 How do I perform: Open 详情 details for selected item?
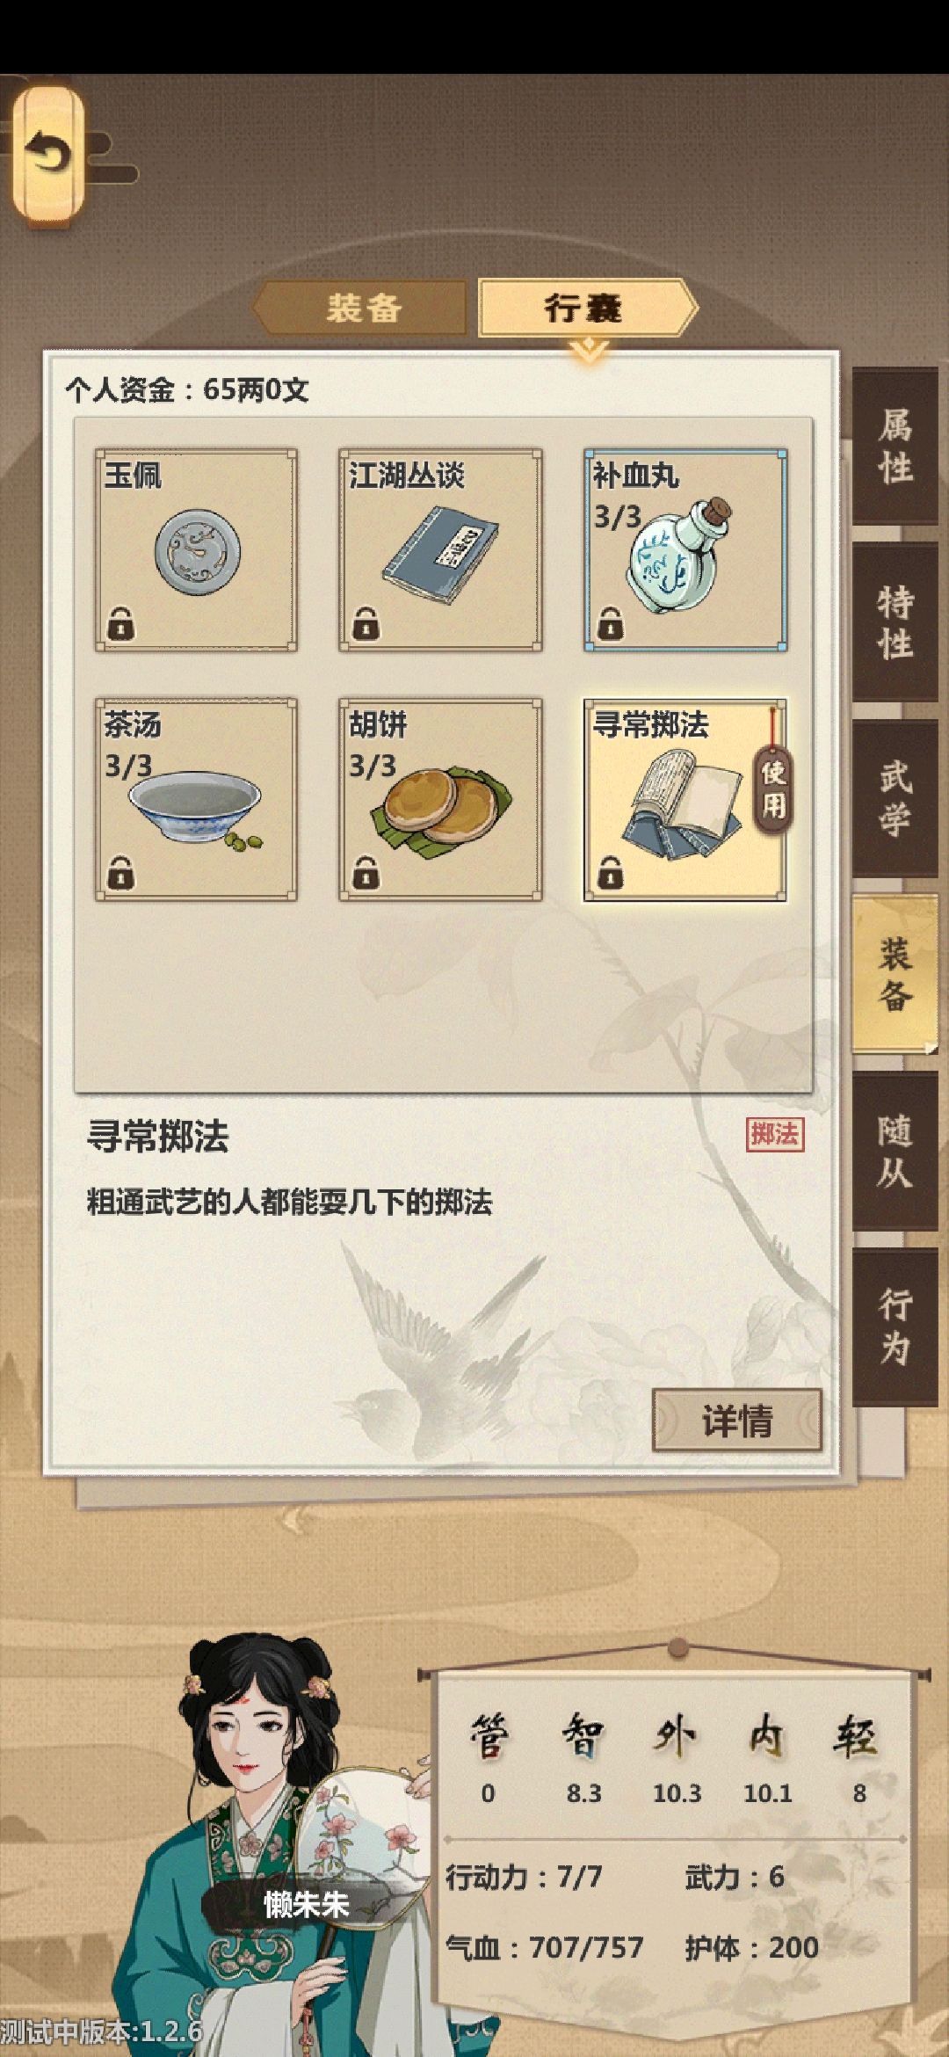(736, 1421)
